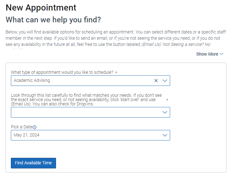Viewport: 232px width, 178px height.
Task: Click the 'Look through this list carefully' label
Action: (86, 100)
